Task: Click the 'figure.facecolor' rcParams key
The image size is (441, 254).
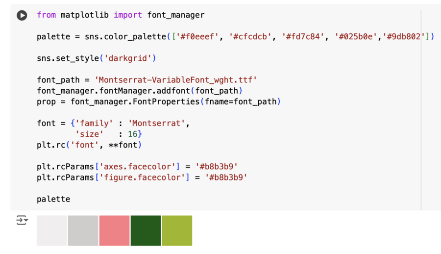Action: (146, 177)
